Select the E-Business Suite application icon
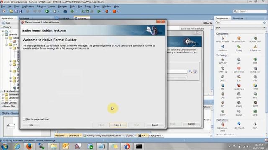268x150 pixels. (222, 124)
